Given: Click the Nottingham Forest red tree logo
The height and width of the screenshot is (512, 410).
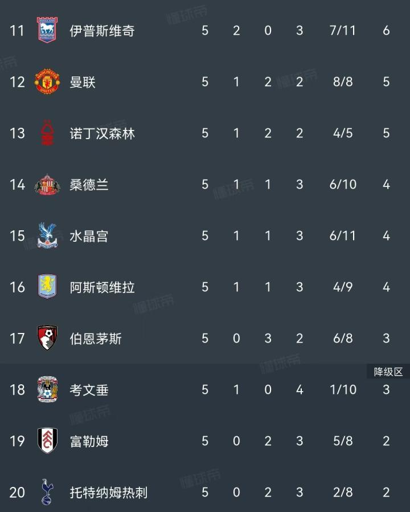Looking at the screenshot, I should pos(47,133).
